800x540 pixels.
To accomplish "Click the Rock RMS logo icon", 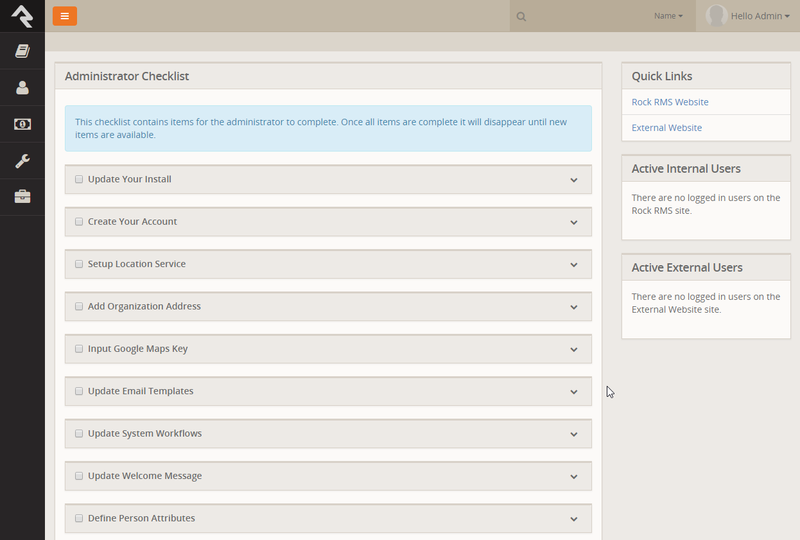I will pyautogui.click(x=22, y=16).
